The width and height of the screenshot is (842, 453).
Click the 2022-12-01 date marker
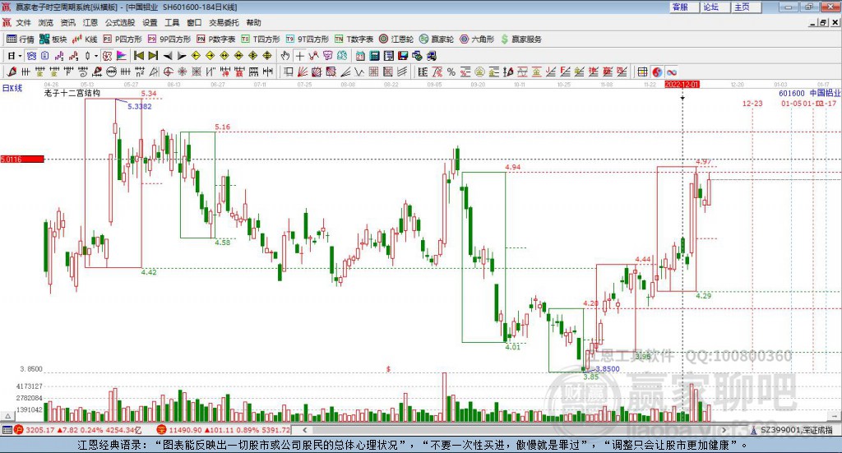682,85
